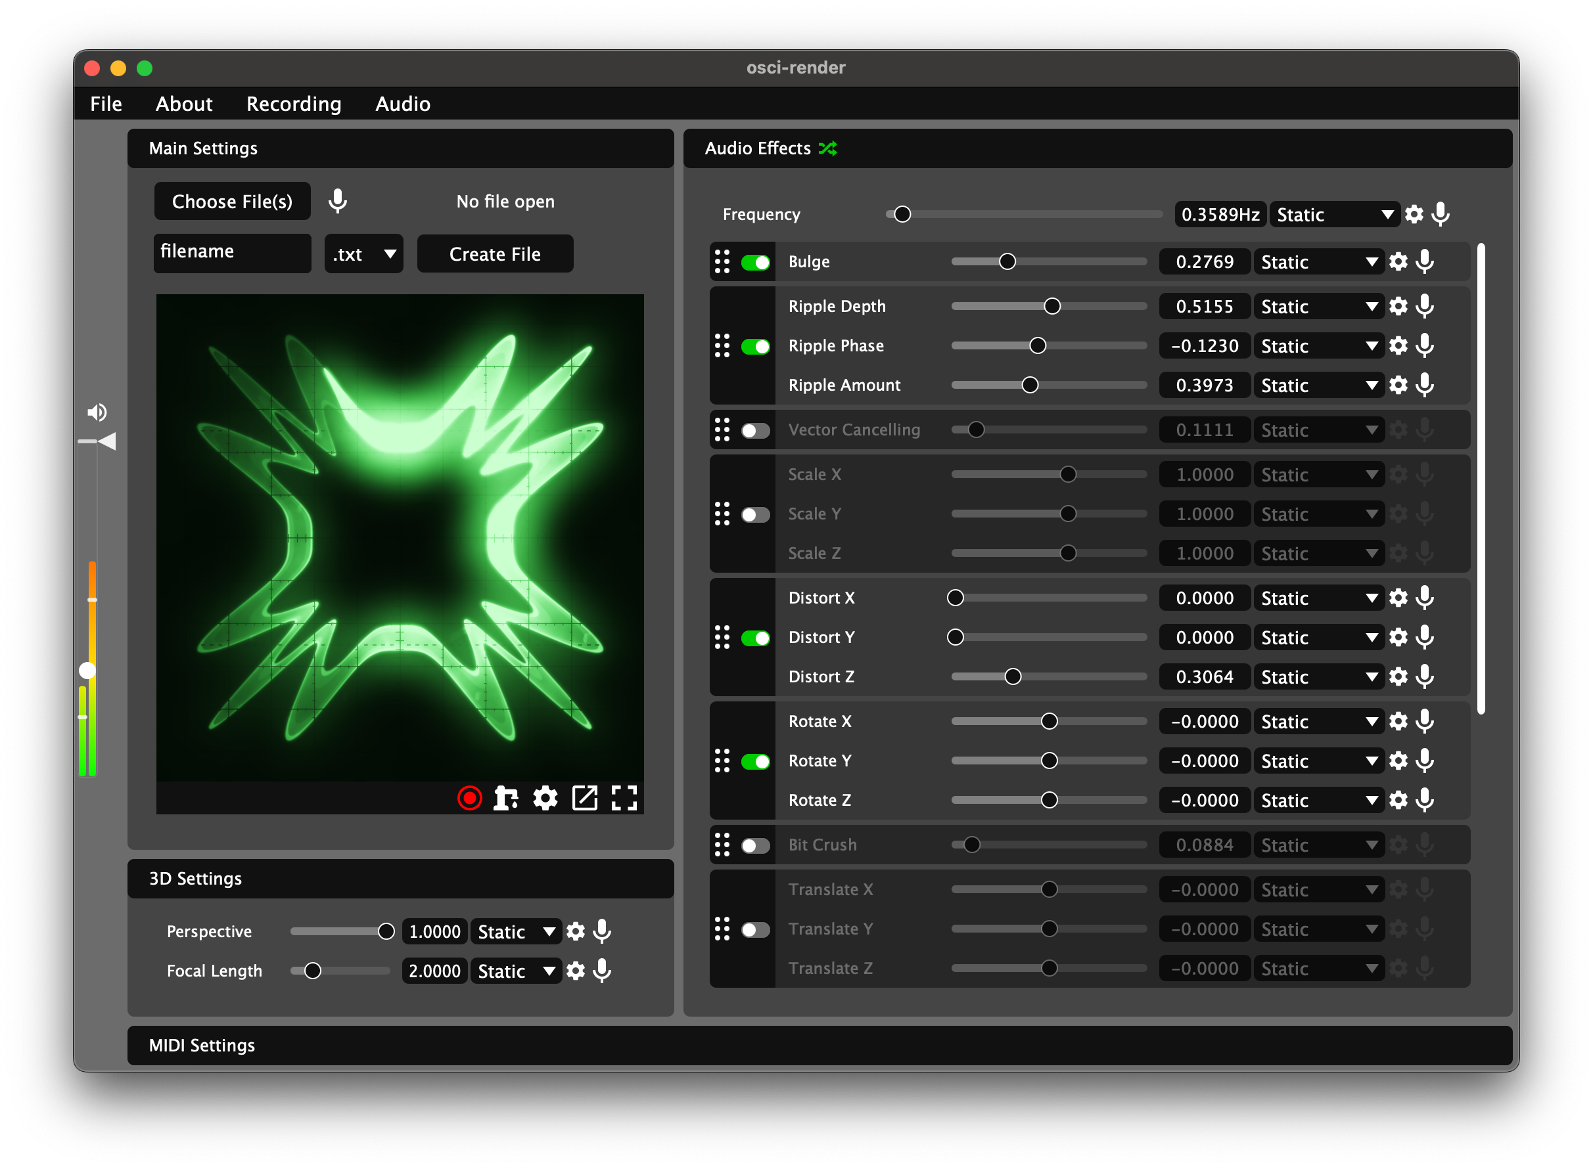Disable the Bulge effect toggle
This screenshot has width=1593, height=1169.
click(x=756, y=263)
